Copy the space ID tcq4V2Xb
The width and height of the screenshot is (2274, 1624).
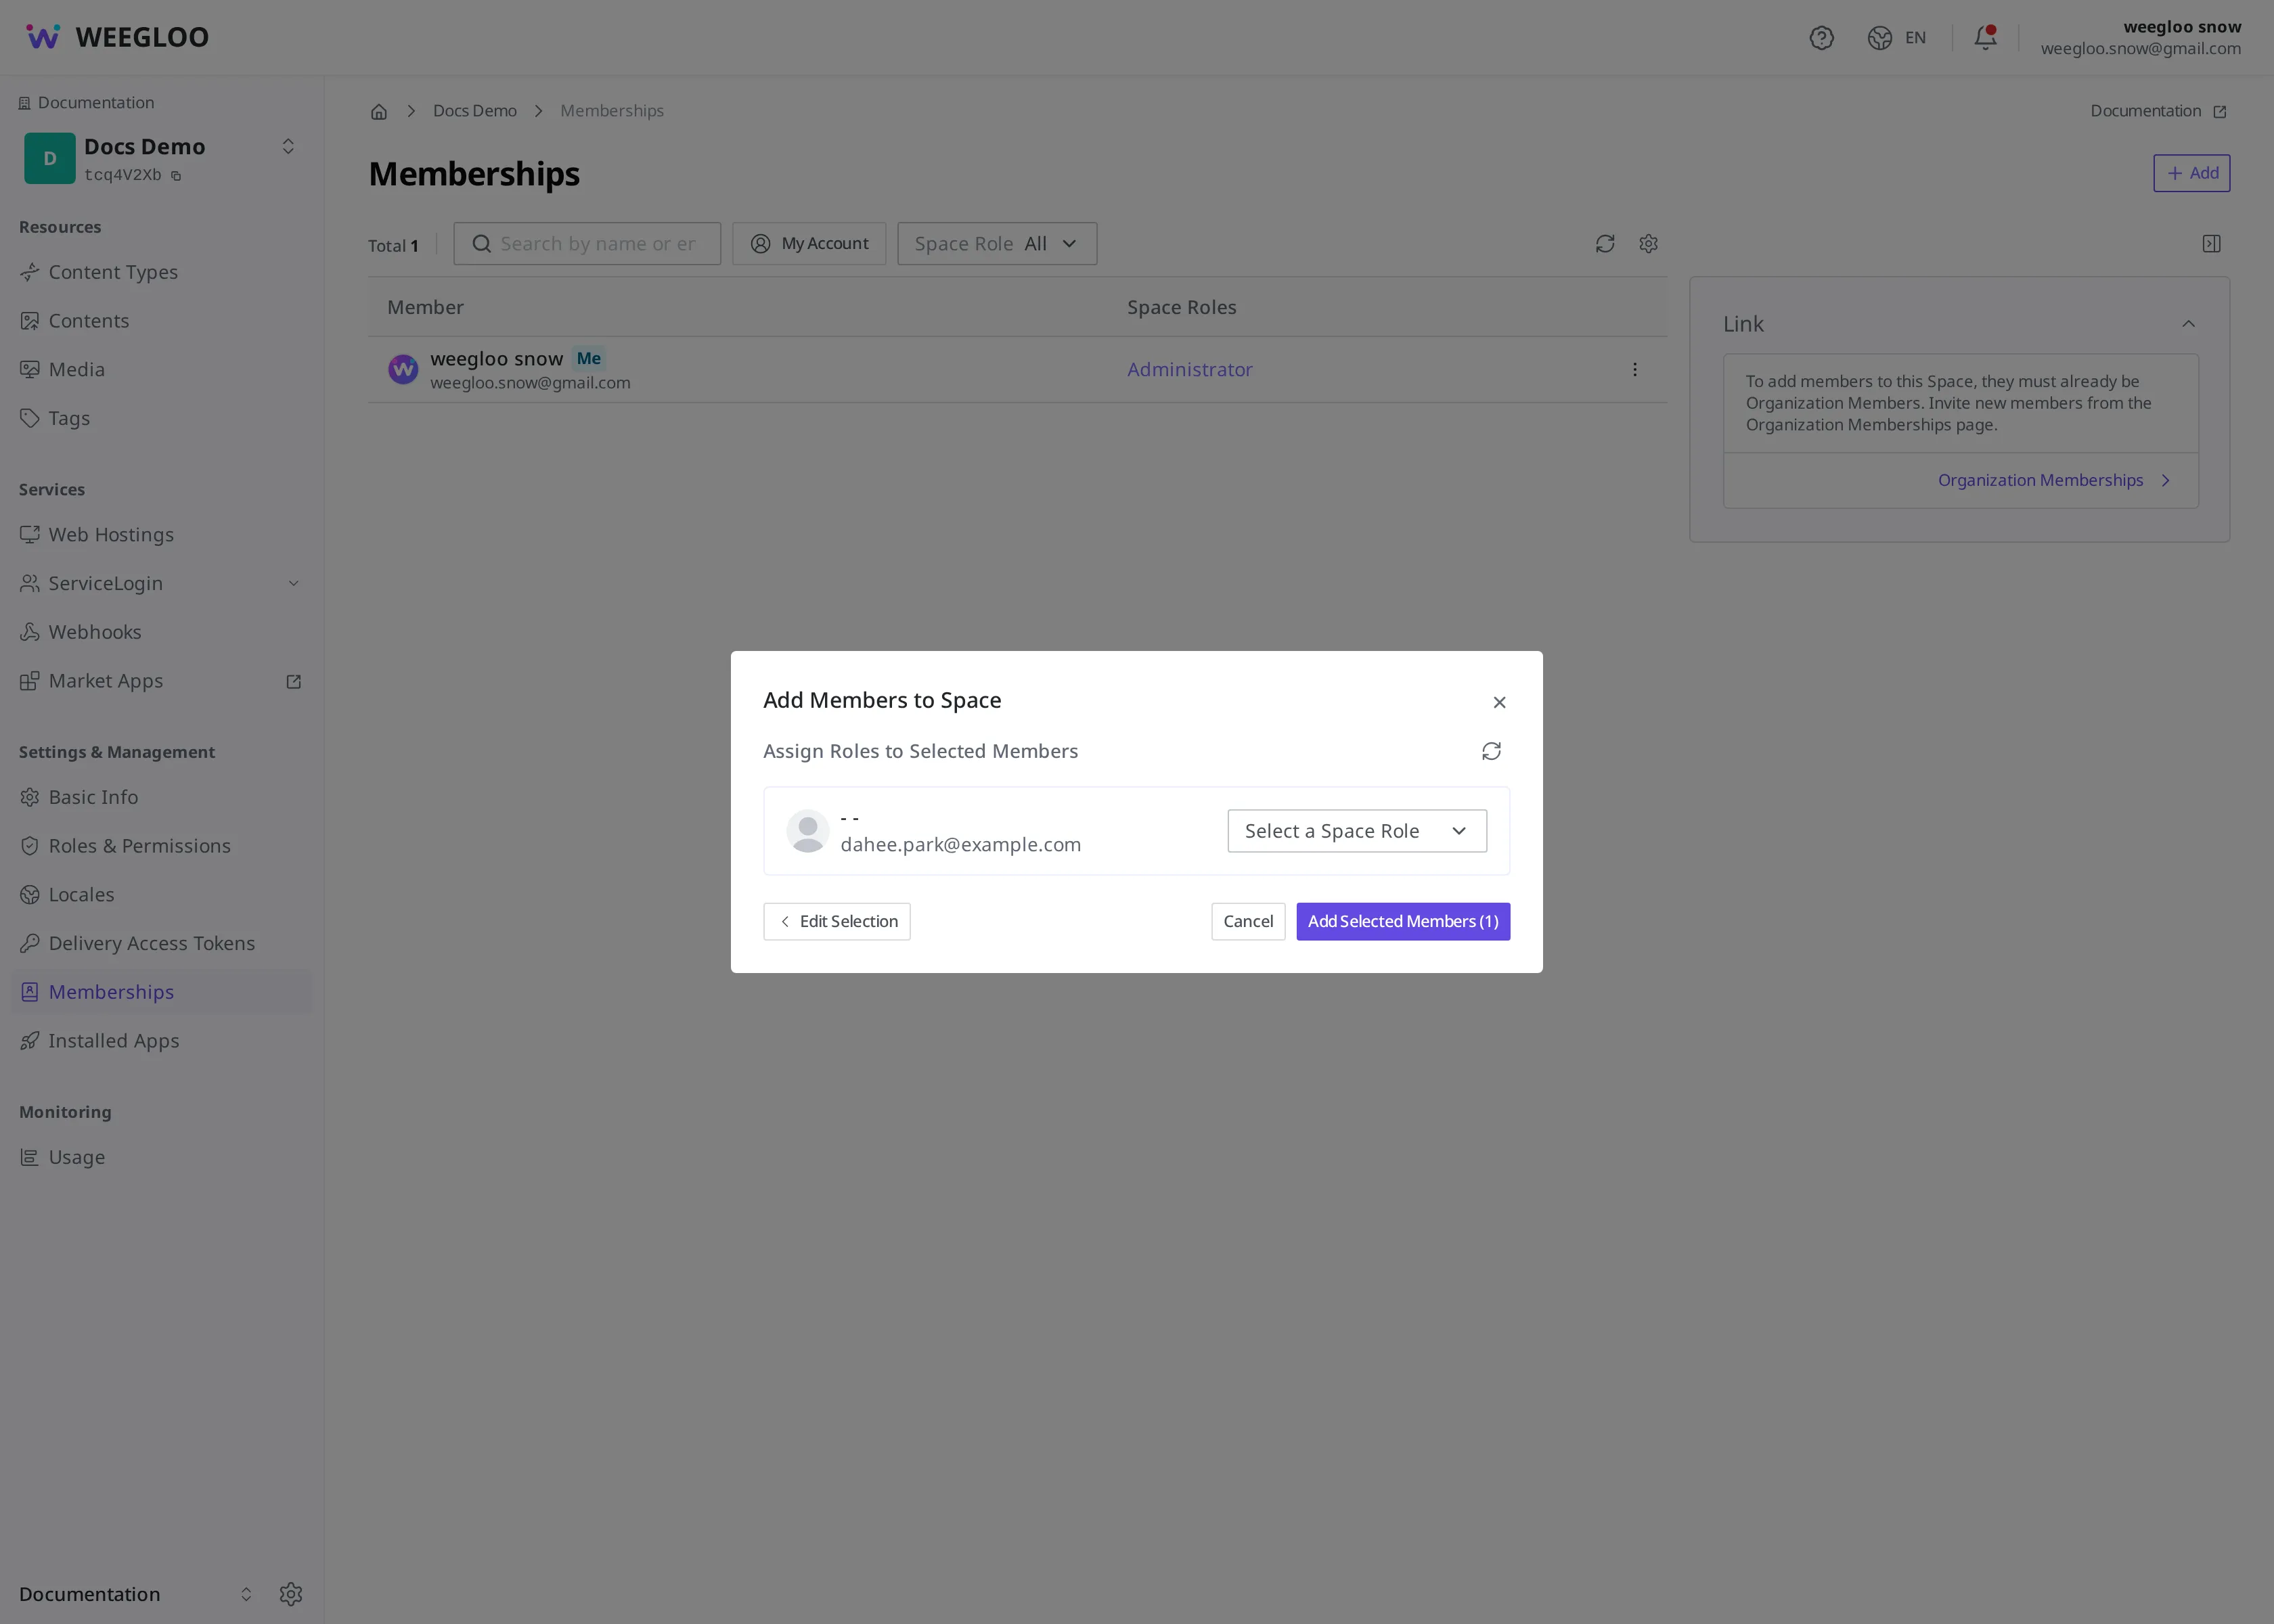pos(176,176)
